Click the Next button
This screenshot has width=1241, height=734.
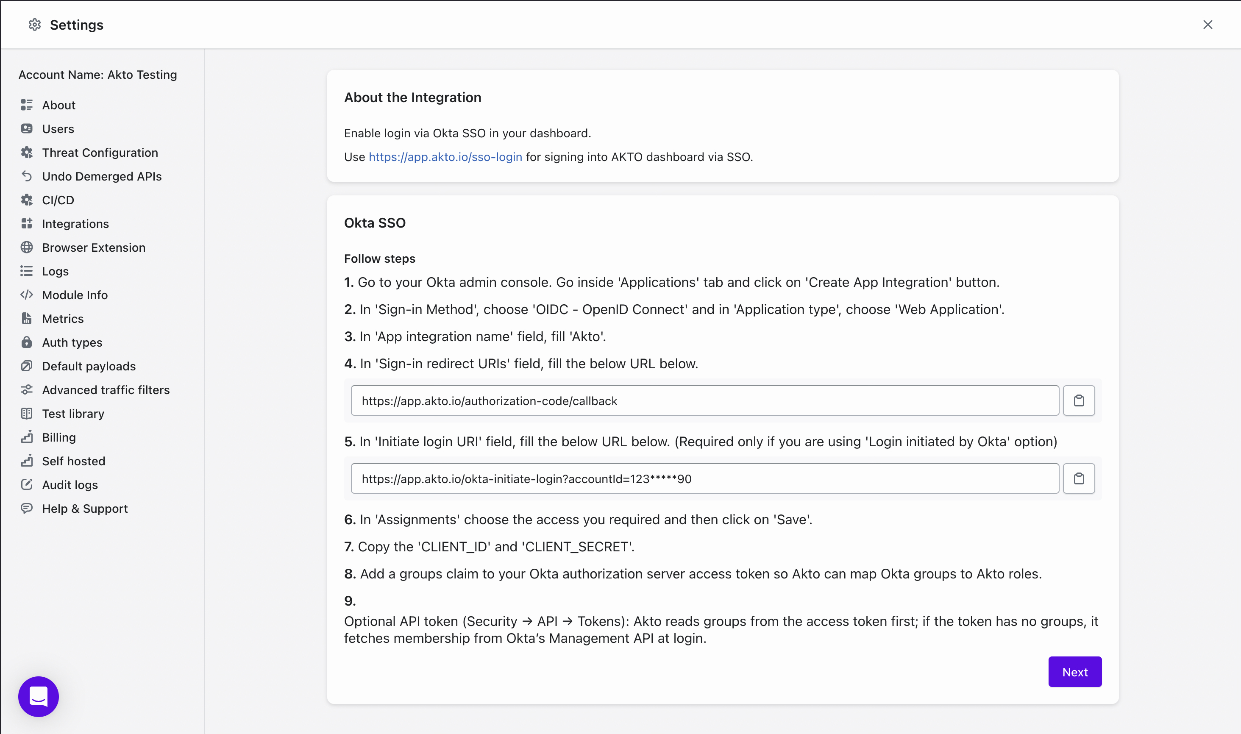[1074, 672]
